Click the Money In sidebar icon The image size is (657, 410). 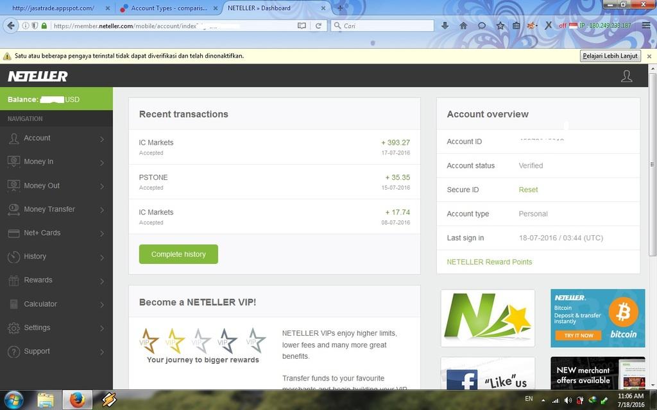[x=14, y=162]
